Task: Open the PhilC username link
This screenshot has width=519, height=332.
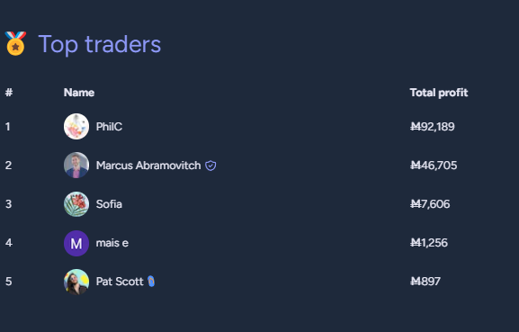Action: tap(109, 127)
